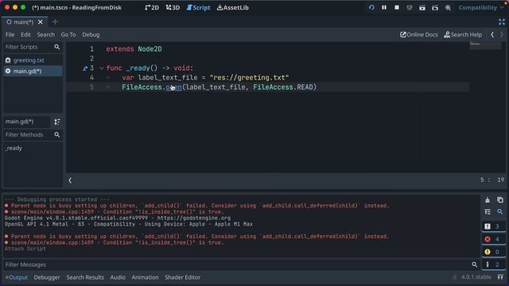Toggle alphabetical sorting of methods

click(56, 122)
